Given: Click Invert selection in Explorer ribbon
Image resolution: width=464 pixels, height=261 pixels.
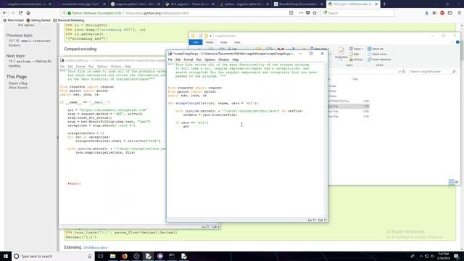Looking at the screenshot, I should click(379, 59).
